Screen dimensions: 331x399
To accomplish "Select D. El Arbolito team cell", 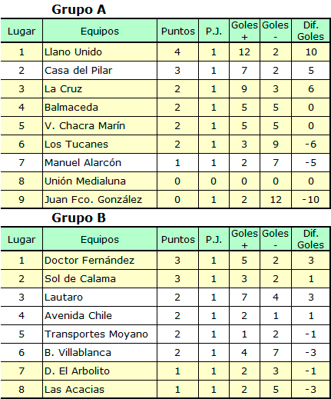I will 100,371.
